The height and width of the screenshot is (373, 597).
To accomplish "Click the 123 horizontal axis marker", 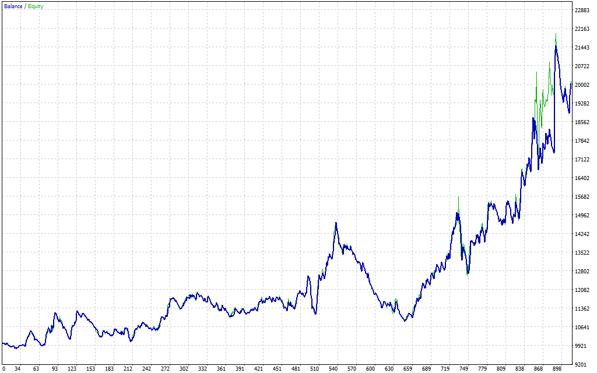I will [x=72, y=369].
